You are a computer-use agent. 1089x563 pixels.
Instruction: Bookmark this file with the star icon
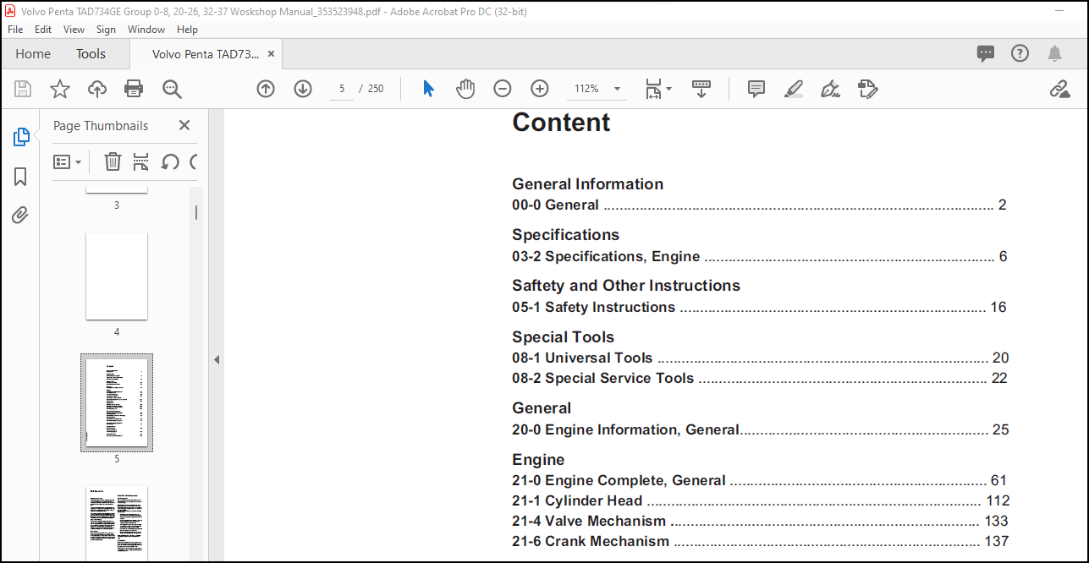60,89
